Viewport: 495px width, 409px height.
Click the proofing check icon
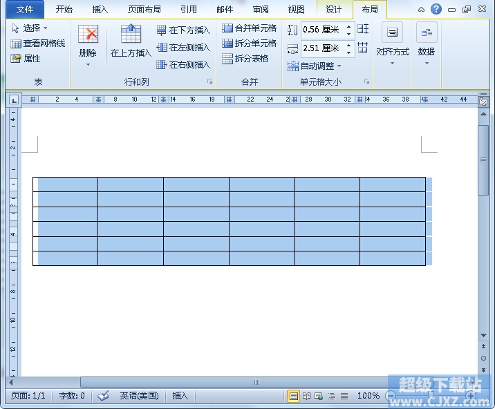click(103, 395)
